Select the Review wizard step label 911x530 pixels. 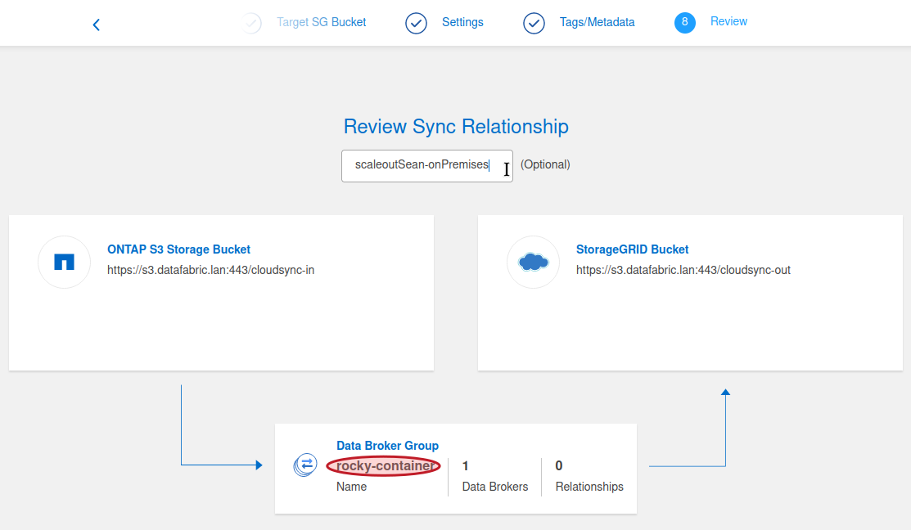point(728,21)
